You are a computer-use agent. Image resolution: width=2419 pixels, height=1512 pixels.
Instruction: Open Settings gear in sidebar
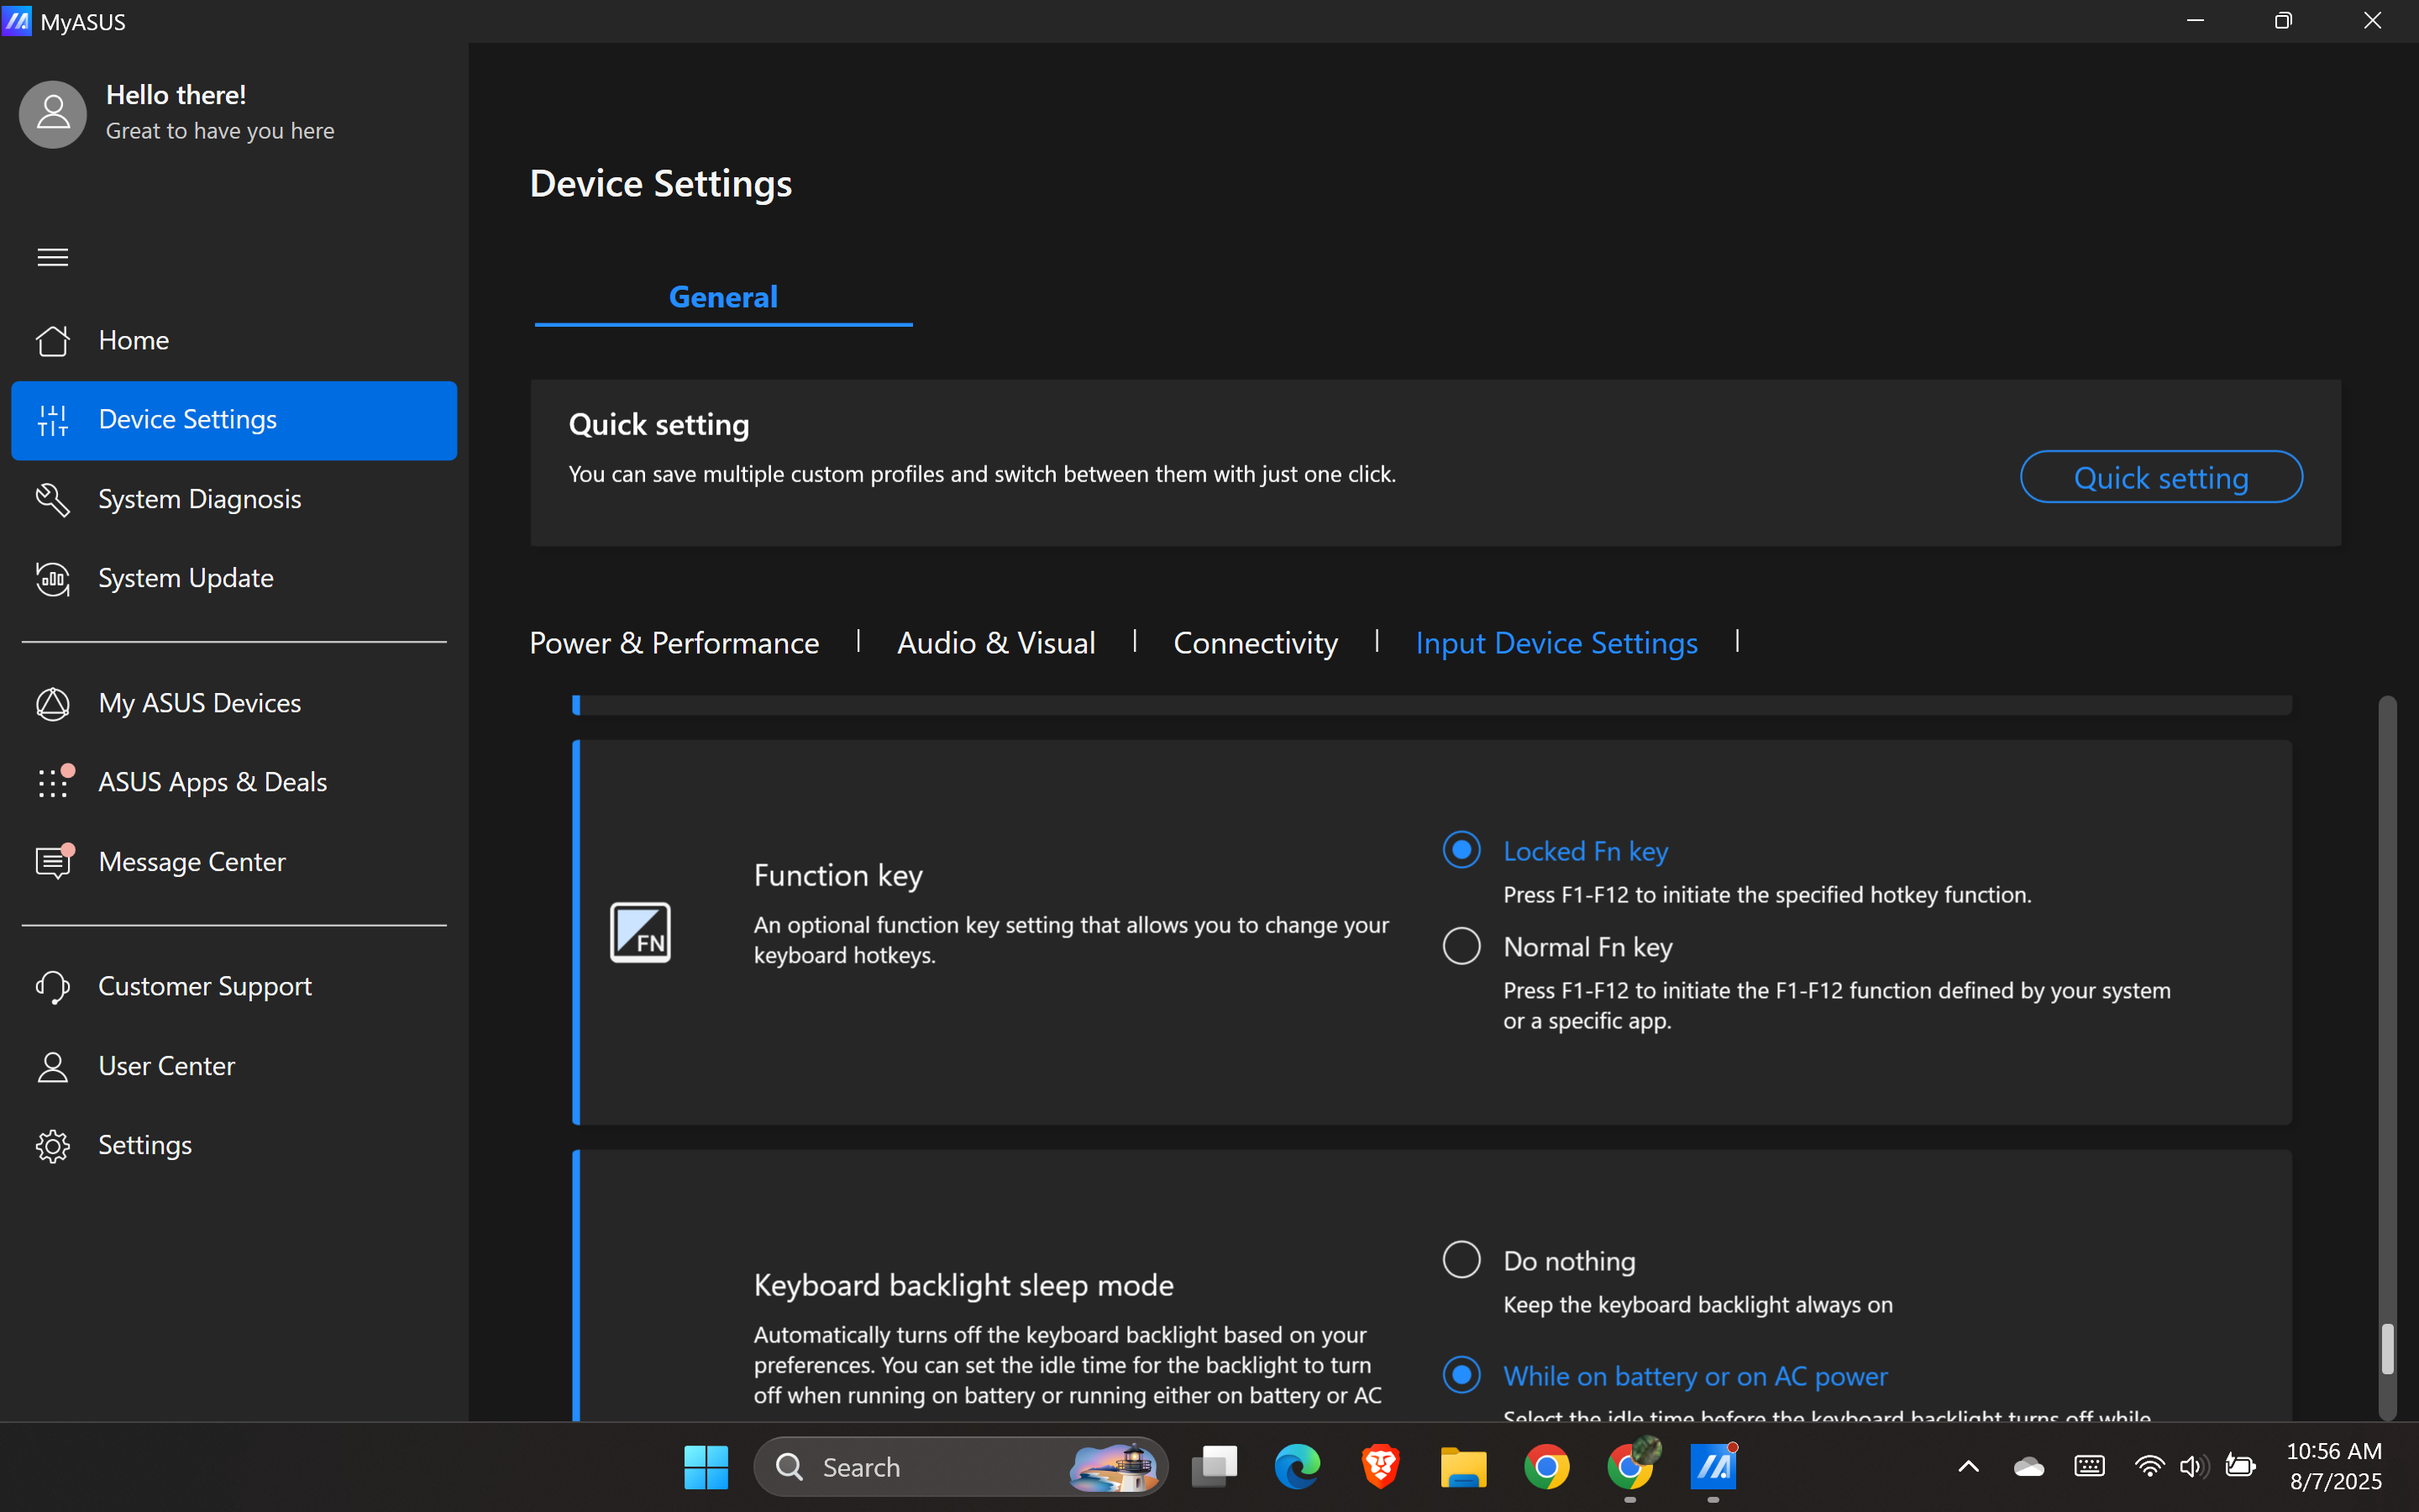pyautogui.click(x=53, y=1145)
